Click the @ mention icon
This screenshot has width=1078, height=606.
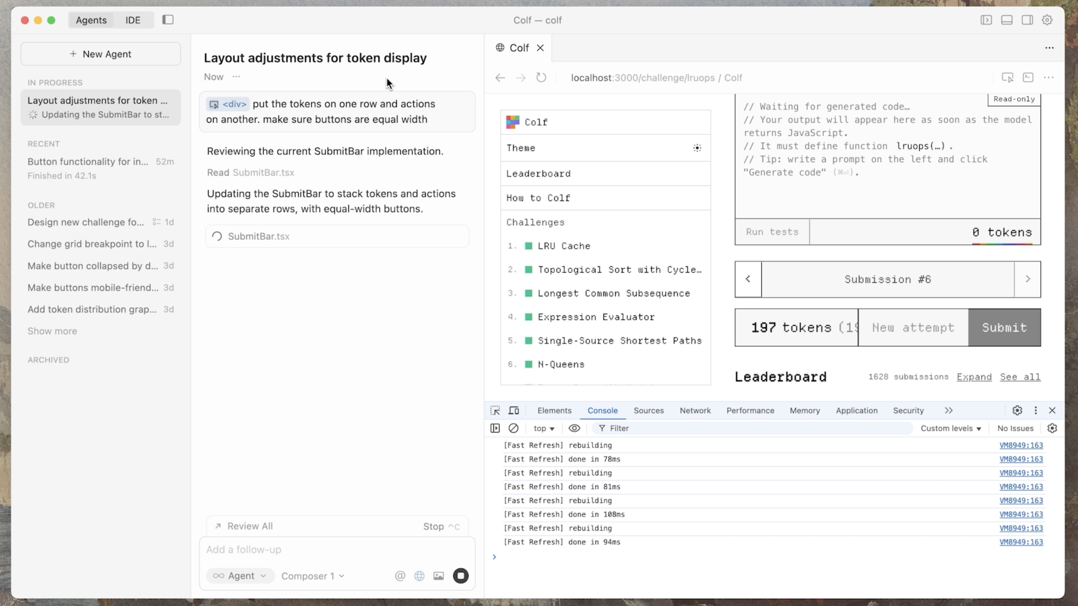coord(400,576)
